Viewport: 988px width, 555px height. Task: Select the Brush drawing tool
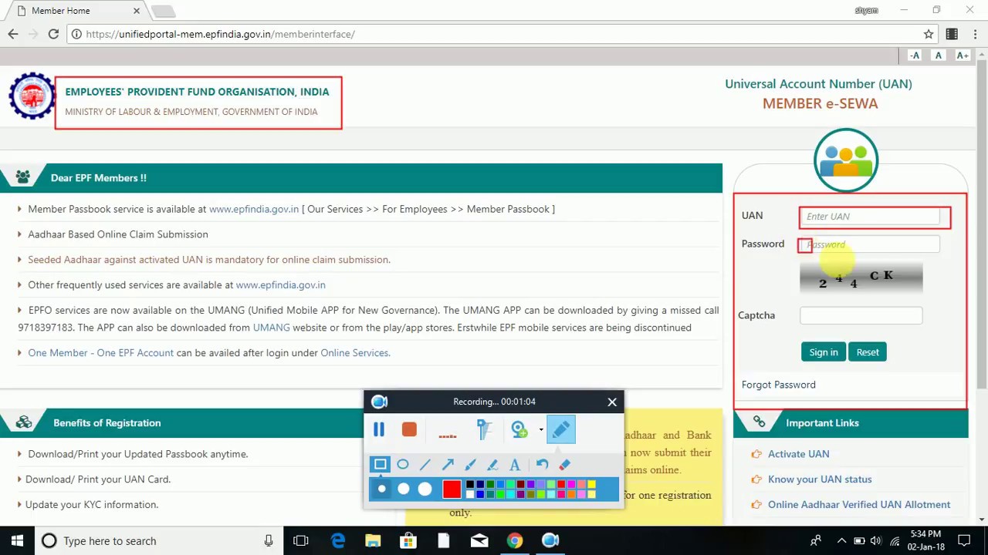tap(470, 464)
